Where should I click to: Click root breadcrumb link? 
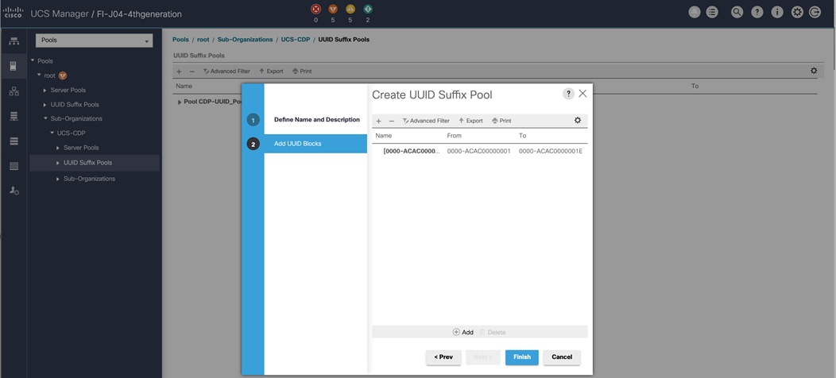[x=203, y=40]
